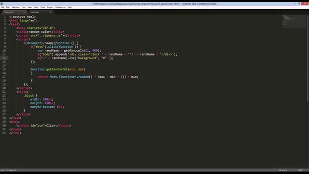Open Tab Size setting in status bar
The width and height of the screenshot is (309, 174).
pos(283,170)
